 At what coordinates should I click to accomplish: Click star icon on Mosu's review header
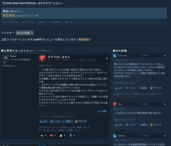(107, 58)
